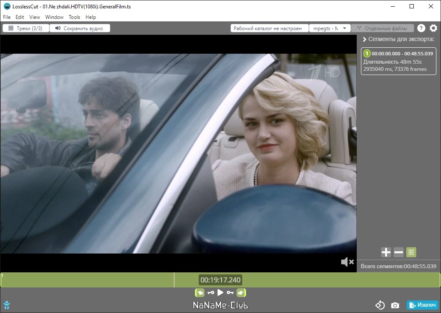The image size is (441, 313).
Task: Click 2935040 ms, 73376 frames text
Action: 395,69
